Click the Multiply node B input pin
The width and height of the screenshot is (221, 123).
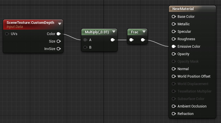(x=85, y=47)
